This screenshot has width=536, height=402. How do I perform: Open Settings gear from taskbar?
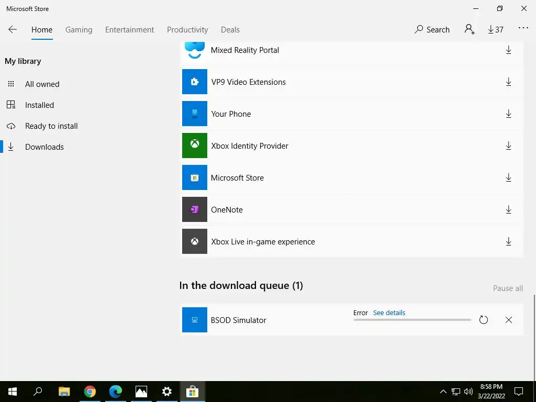[x=167, y=392]
